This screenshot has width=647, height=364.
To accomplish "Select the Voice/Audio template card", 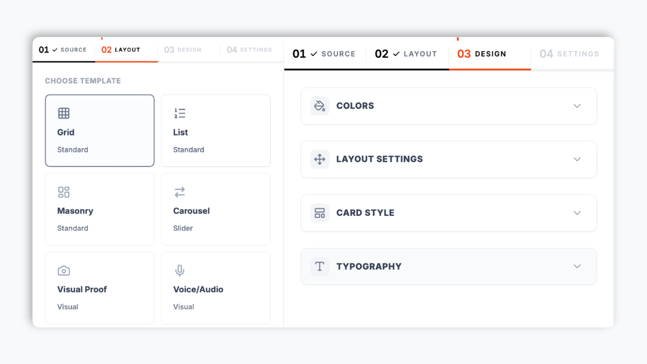I will (x=216, y=288).
